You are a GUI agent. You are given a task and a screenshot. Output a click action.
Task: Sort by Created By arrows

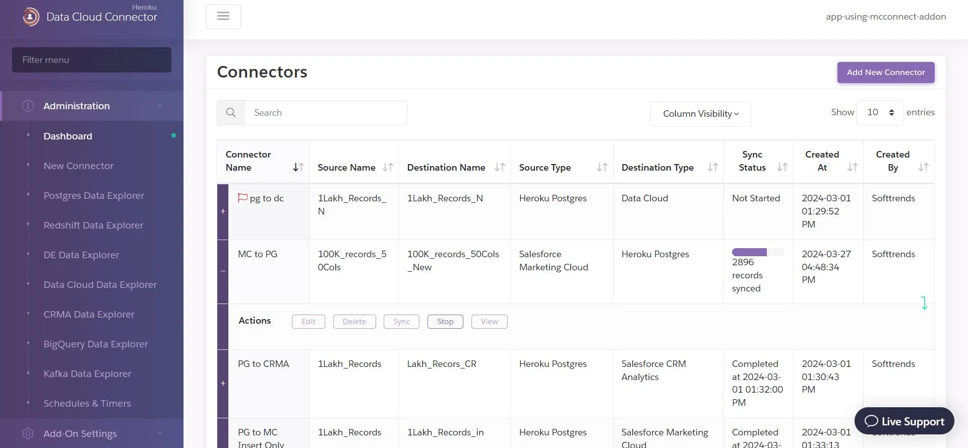923,167
